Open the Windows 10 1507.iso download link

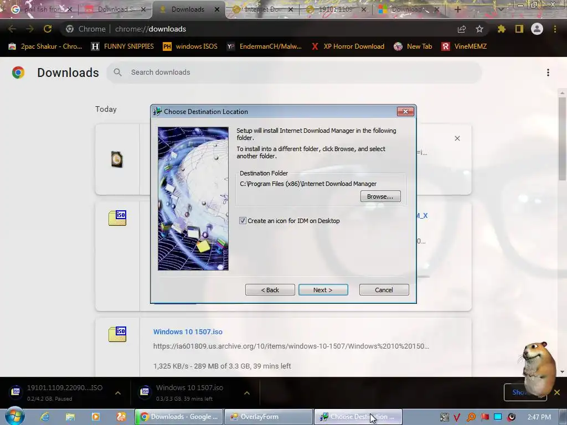tap(188, 332)
